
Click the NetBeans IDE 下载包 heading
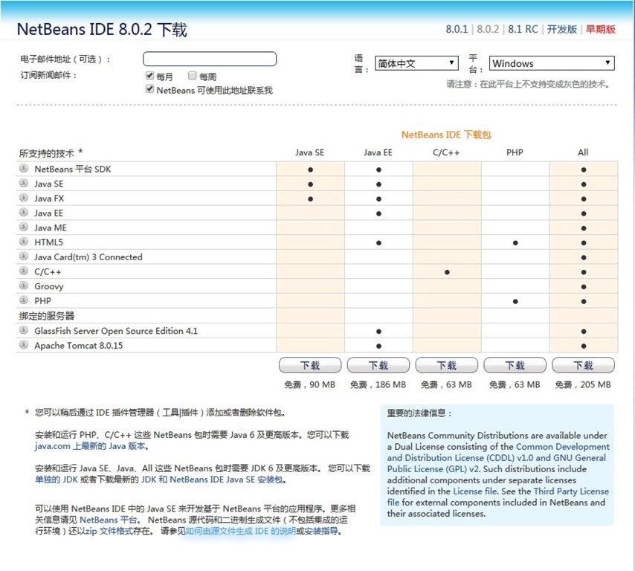[x=446, y=135]
